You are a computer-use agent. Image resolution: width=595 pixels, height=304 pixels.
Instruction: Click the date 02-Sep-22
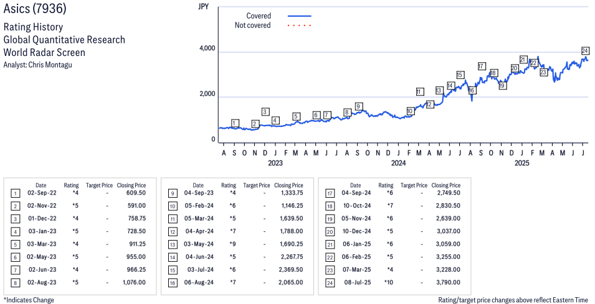[41, 193]
